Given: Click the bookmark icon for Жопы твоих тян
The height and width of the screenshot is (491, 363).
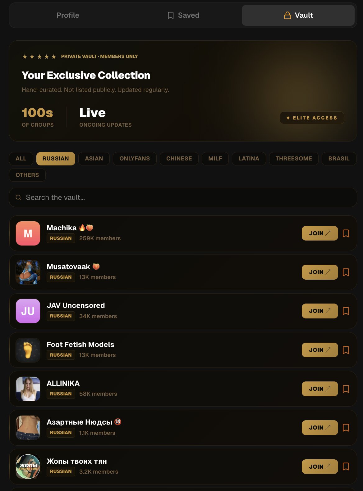Looking at the screenshot, I should coord(346,466).
